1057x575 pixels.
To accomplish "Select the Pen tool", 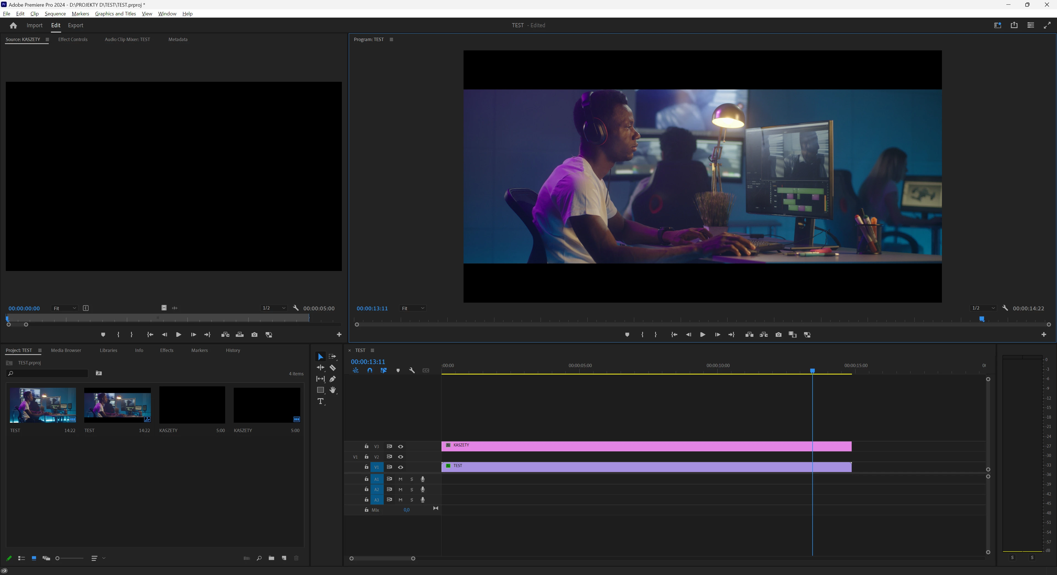I will pos(333,379).
